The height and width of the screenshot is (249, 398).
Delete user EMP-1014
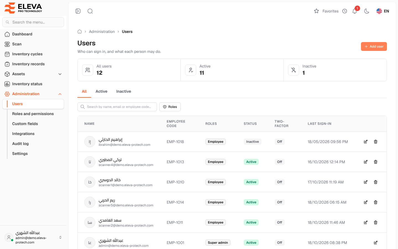376,202
